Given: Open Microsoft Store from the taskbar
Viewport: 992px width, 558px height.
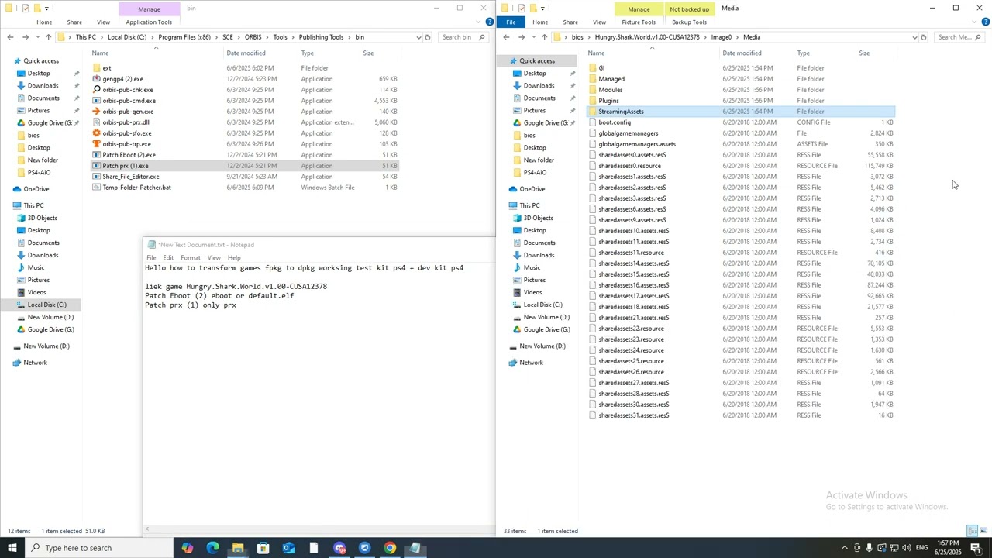Looking at the screenshot, I should [263, 548].
